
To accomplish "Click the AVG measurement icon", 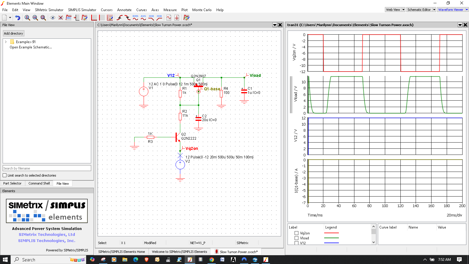I will 143,18.
